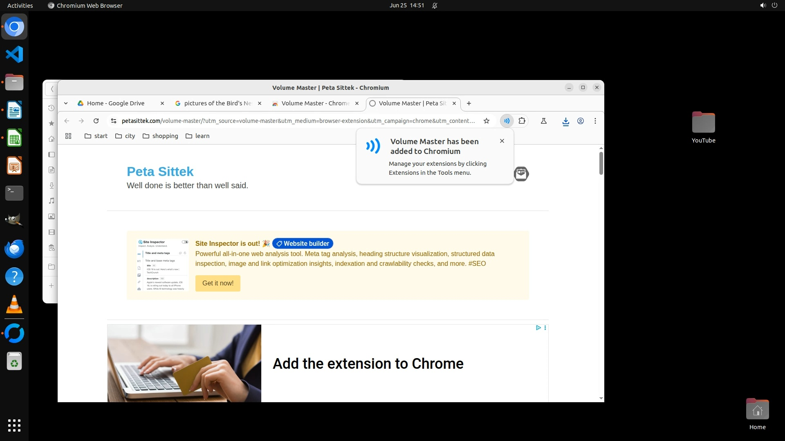Open the downloads icon in toolbar
Image resolution: width=785 pixels, height=441 pixels.
[x=565, y=121]
